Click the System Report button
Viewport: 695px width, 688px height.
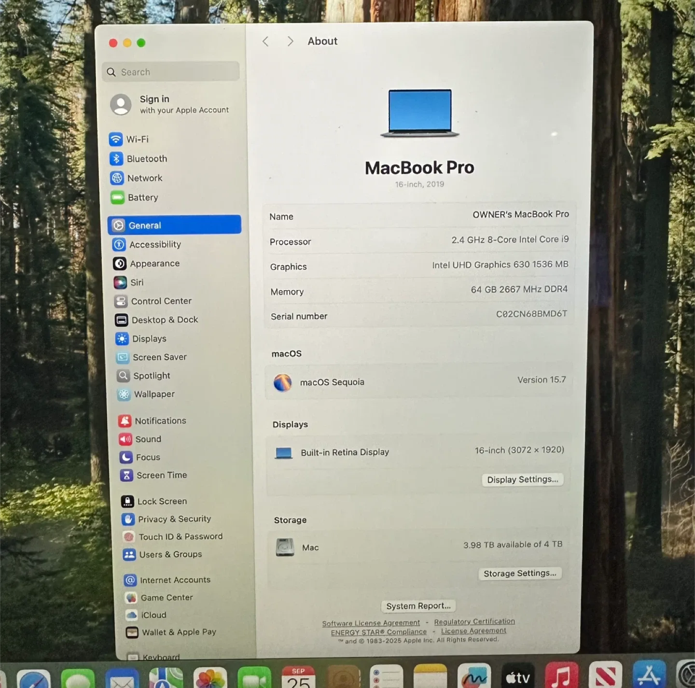tap(418, 606)
